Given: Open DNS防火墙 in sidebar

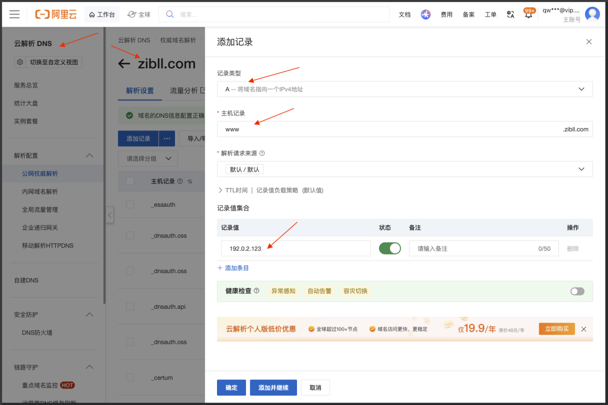Looking at the screenshot, I should pyautogui.click(x=37, y=333).
